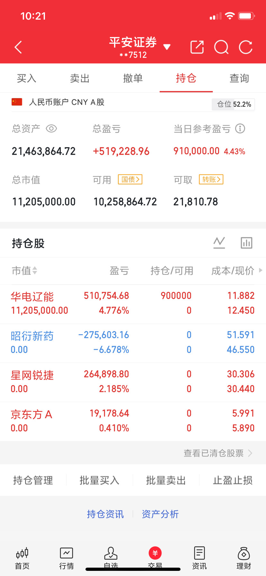
Task: Open the 撤单 tab
Action: click(x=133, y=78)
